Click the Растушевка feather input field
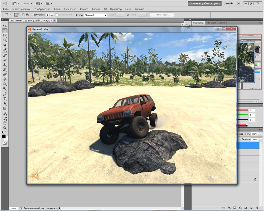264x211 pixels. pyautogui.click(x=50, y=15)
